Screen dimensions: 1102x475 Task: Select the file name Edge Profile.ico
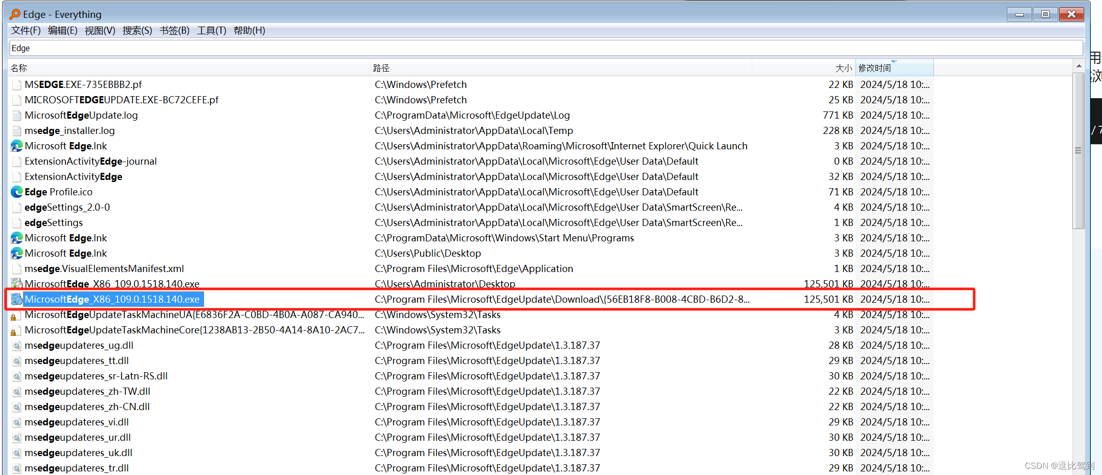click(59, 192)
